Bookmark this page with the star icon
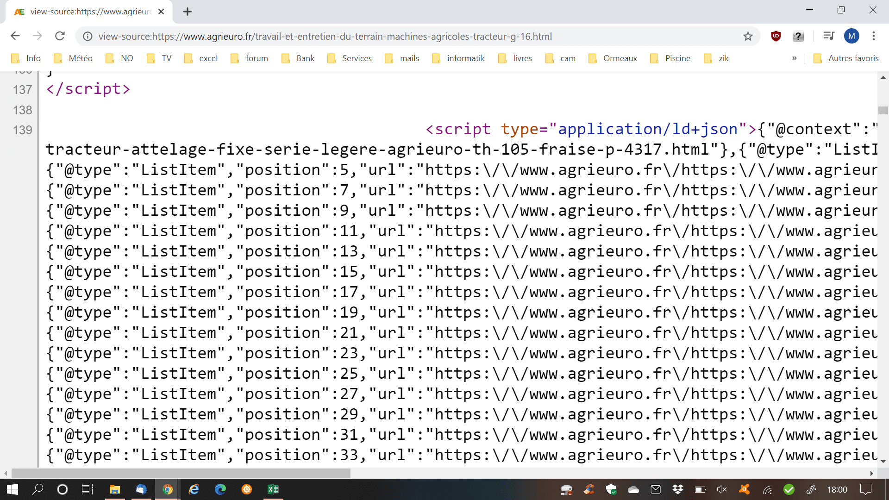This screenshot has width=889, height=500. point(748,36)
